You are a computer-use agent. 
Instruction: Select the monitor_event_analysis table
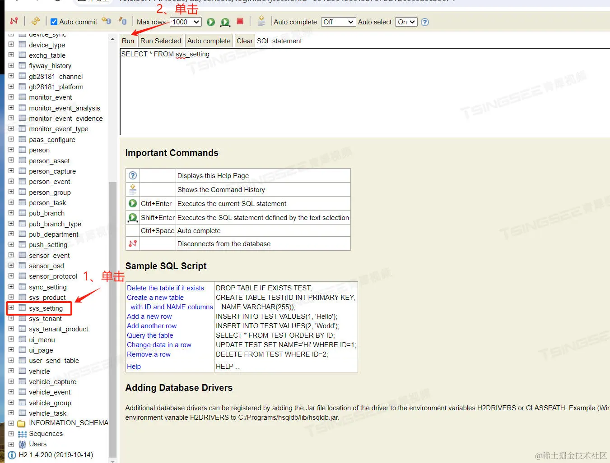65,108
